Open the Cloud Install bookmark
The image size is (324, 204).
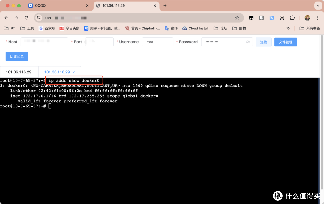coord(196,28)
